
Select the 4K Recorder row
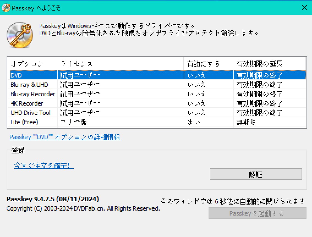[158, 103]
